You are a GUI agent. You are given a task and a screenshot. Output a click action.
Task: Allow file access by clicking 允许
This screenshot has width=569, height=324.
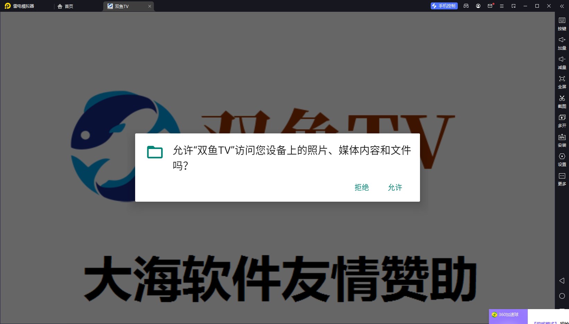(x=395, y=187)
